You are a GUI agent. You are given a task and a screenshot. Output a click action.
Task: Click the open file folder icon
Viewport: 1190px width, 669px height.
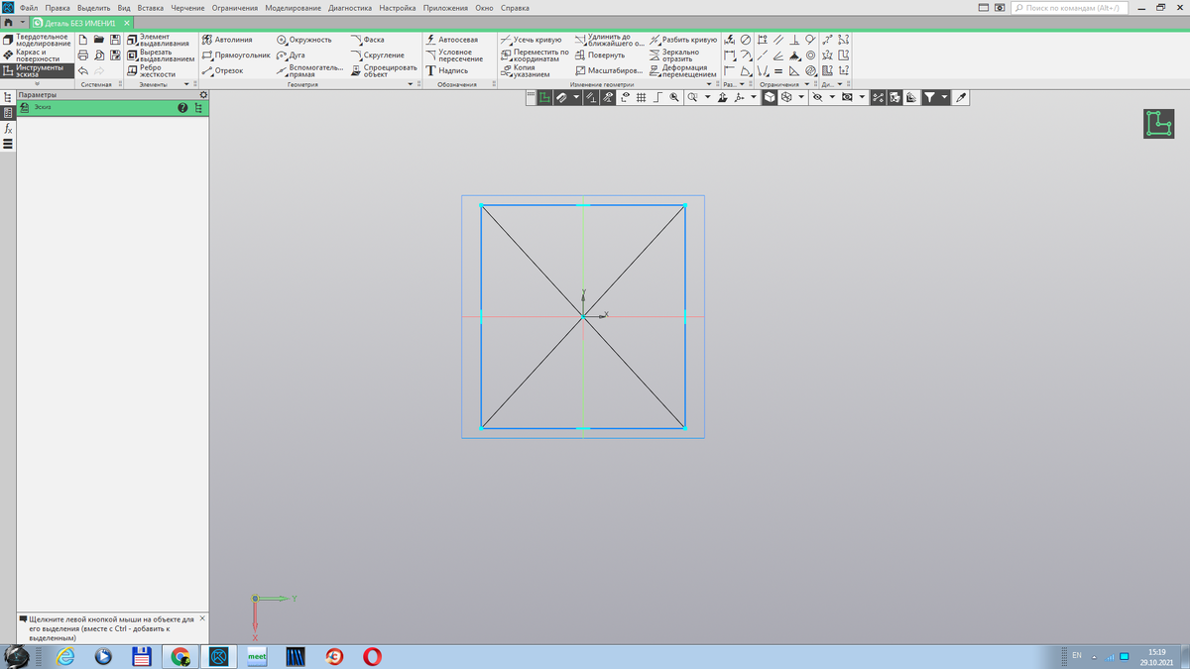tap(99, 40)
